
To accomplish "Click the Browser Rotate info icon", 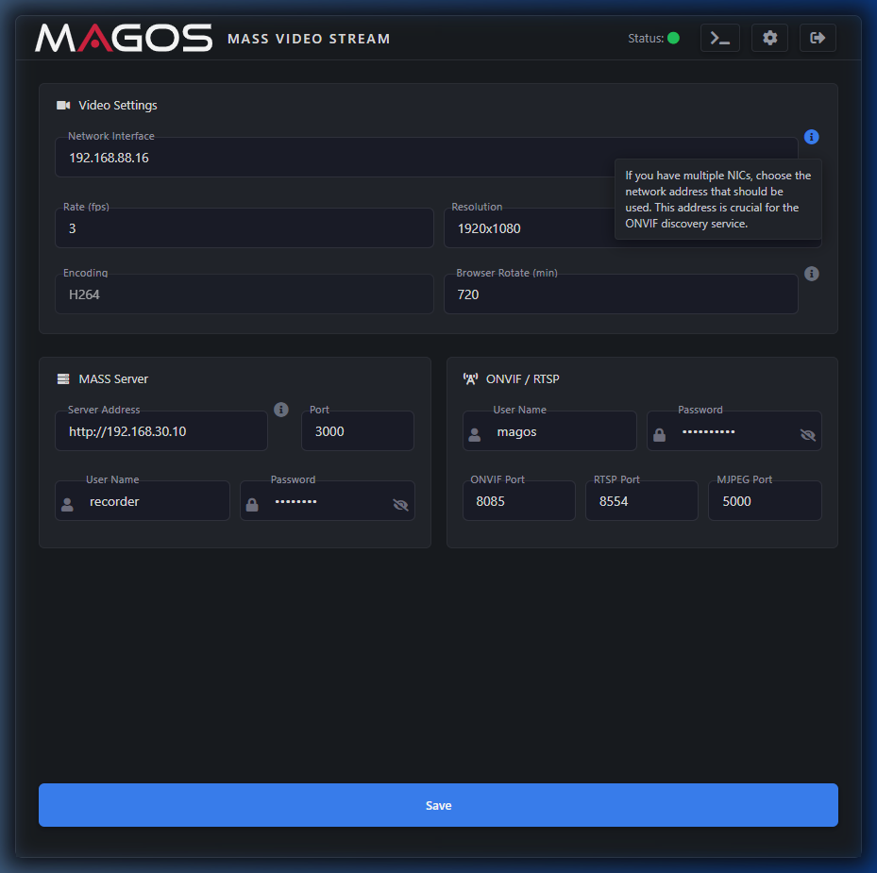I will pyautogui.click(x=811, y=274).
